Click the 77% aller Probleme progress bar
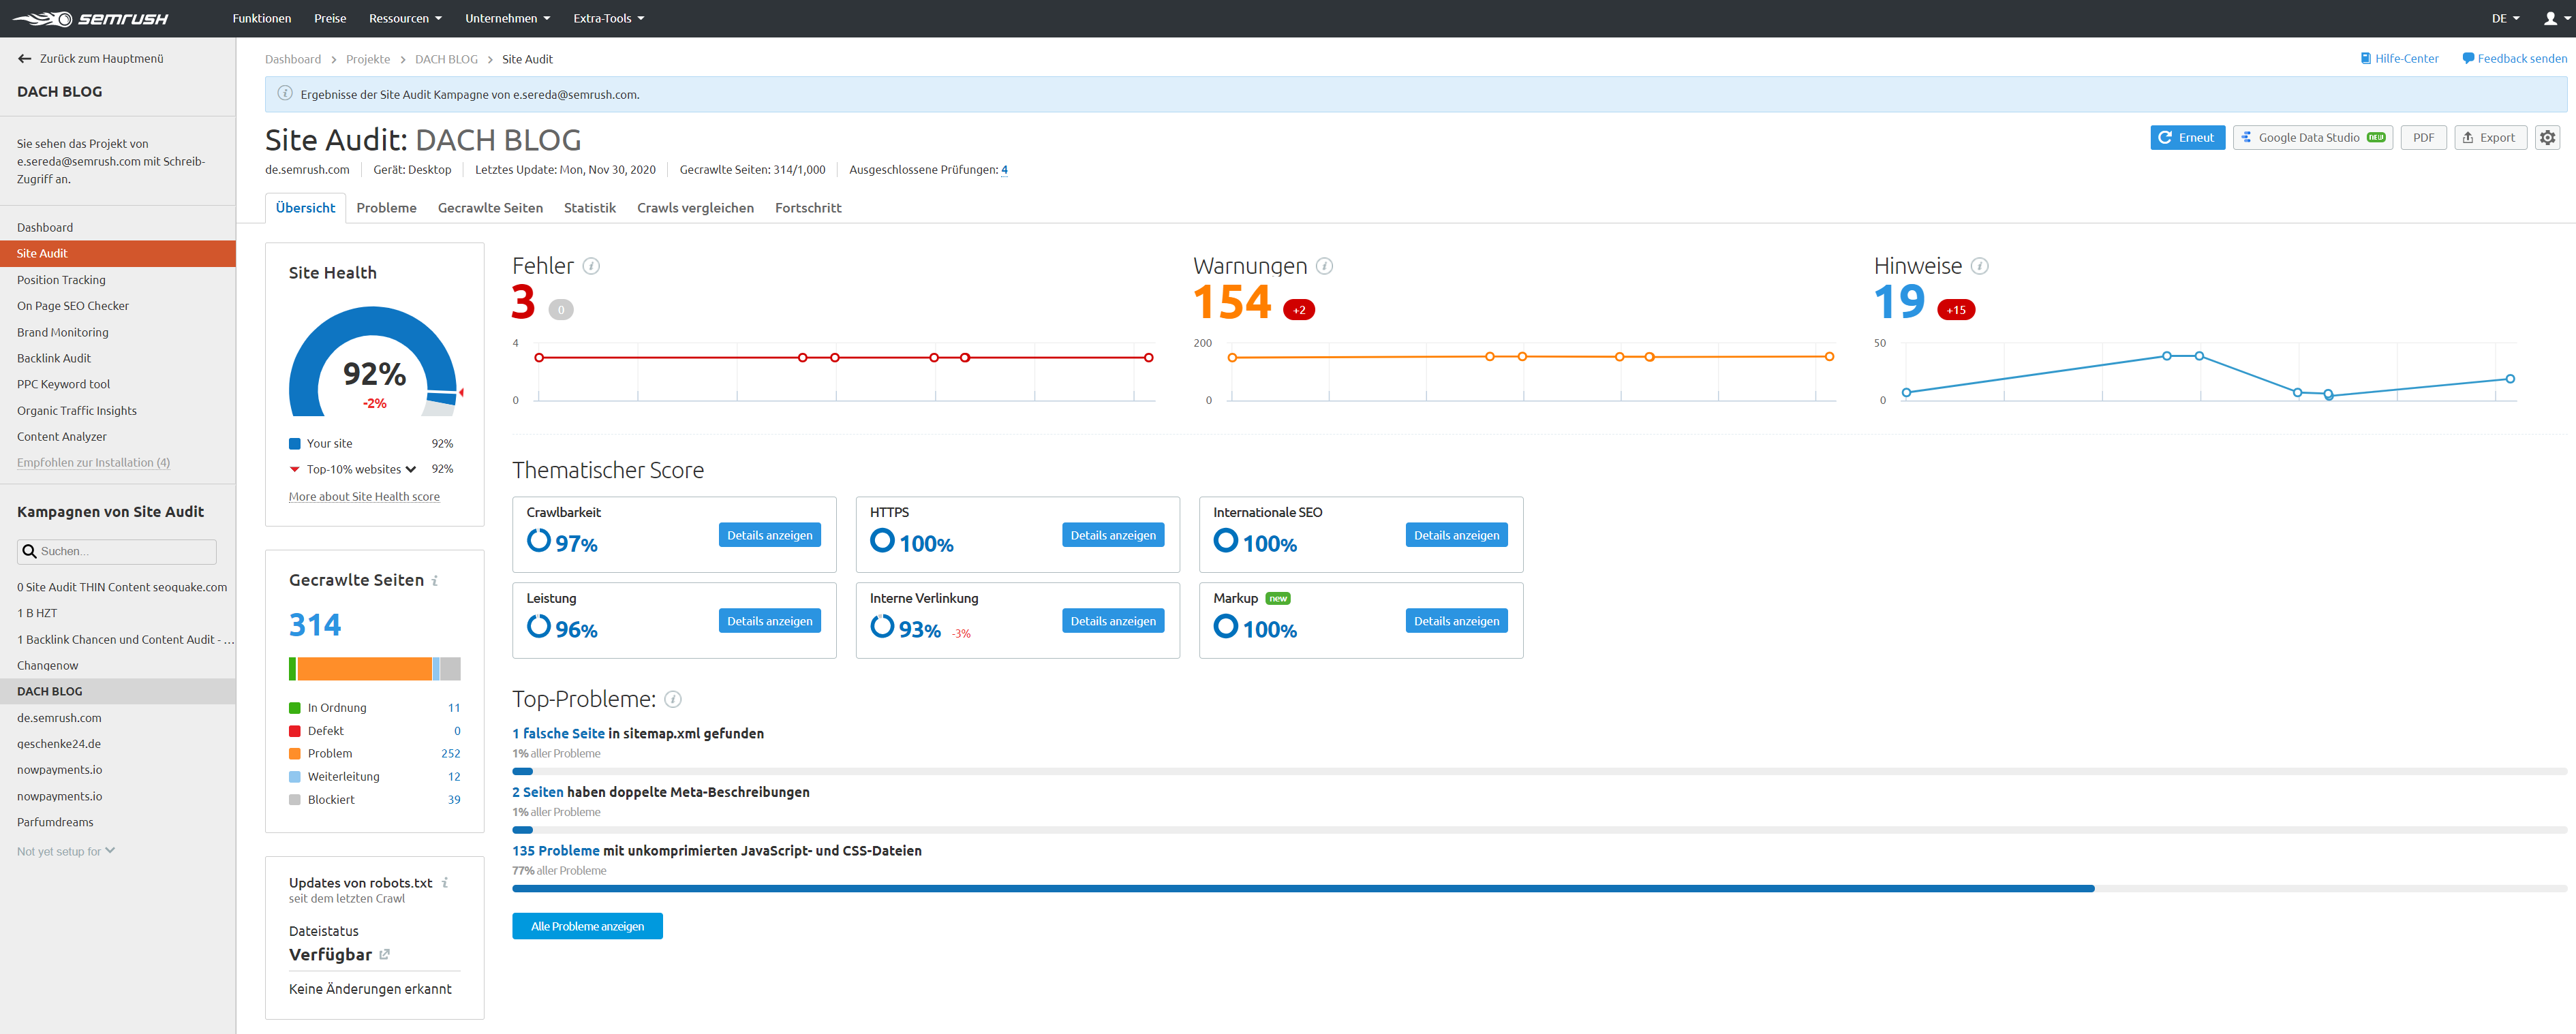 [x=1539, y=889]
